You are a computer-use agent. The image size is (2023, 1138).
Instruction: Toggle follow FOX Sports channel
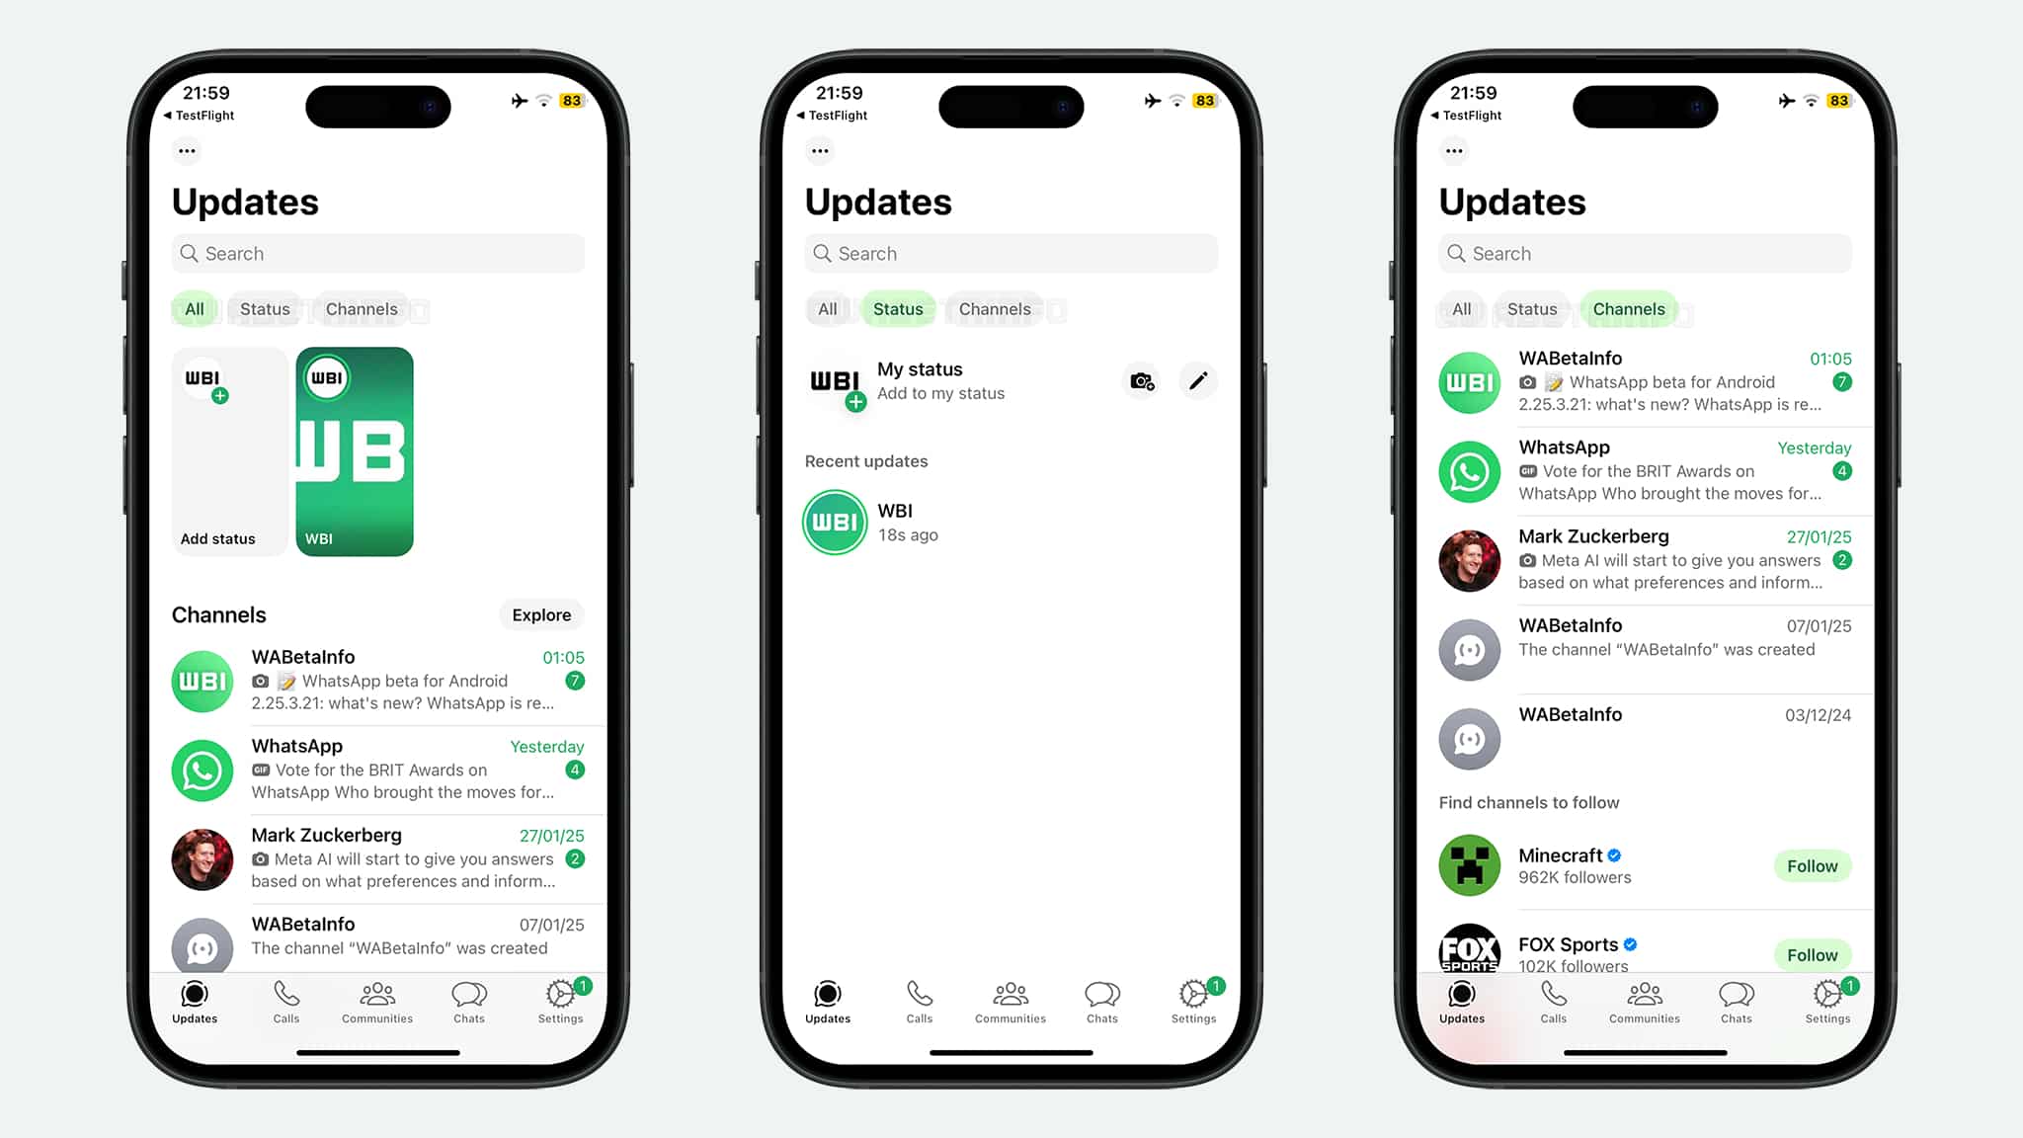[1812, 954]
